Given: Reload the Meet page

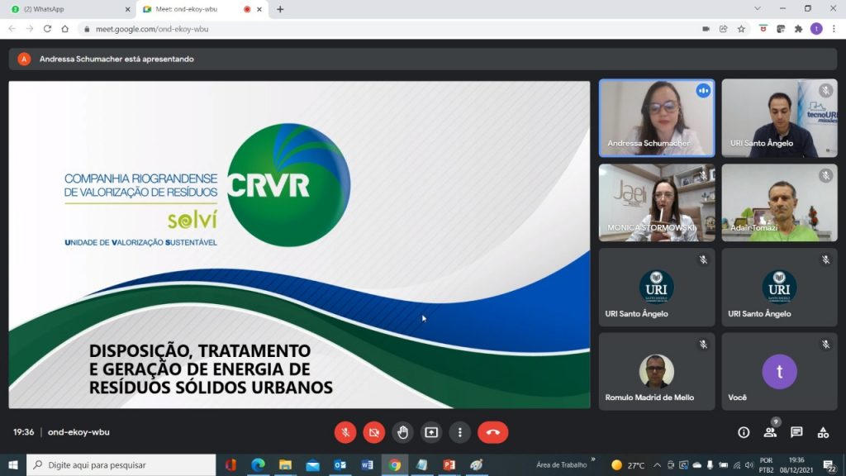Looking at the screenshot, I should pos(47,29).
